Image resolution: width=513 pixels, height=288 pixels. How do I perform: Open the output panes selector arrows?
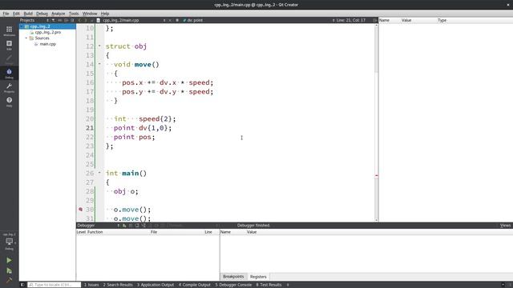pyautogui.click(x=288, y=285)
